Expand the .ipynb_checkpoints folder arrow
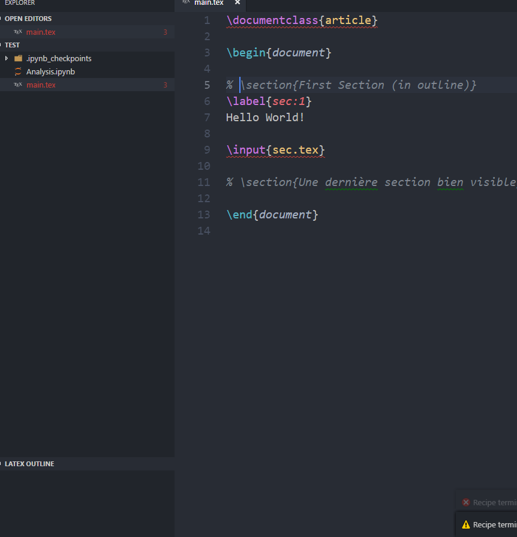Image resolution: width=517 pixels, height=537 pixels. point(7,58)
